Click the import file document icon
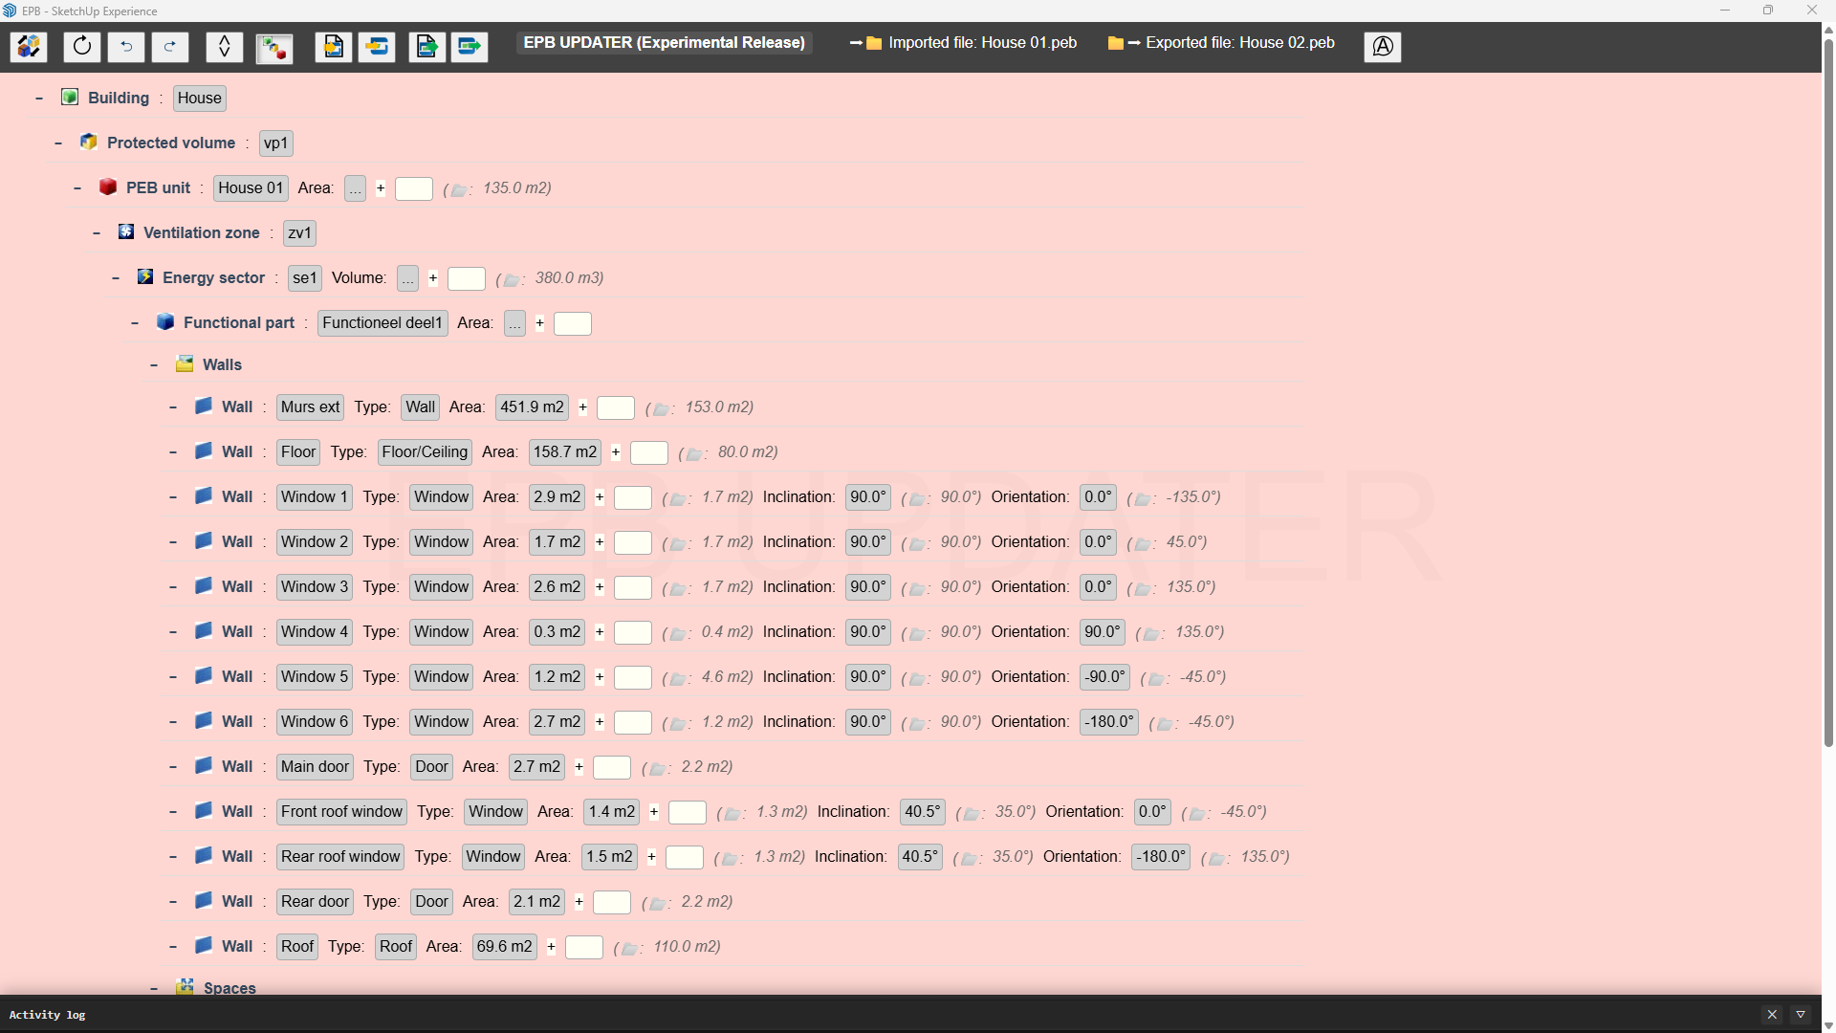This screenshot has width=1836, height=1033. click(334, 46)
